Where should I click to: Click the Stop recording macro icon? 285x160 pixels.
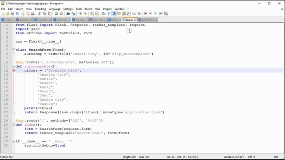[x=151, y=14]
